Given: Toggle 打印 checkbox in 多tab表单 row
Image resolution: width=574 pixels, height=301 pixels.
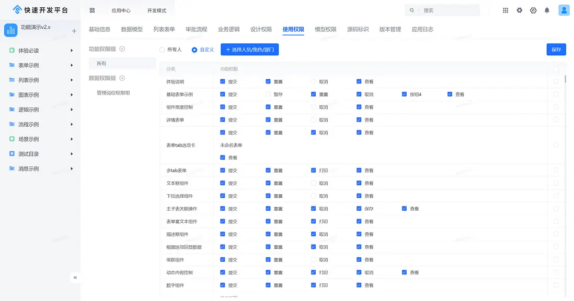Looking at the screenshot, I should click(x=314, y=171).
